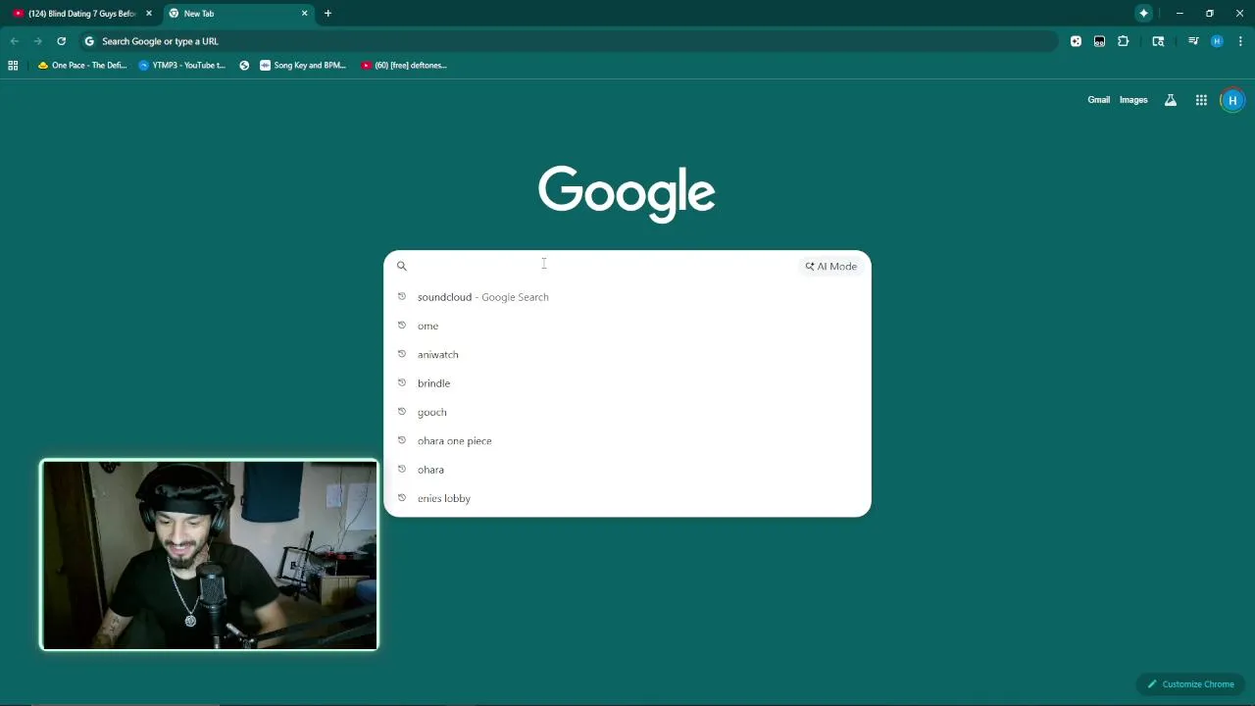Select the New Tab tab
1255x706 pixels.
click(238, 14)
